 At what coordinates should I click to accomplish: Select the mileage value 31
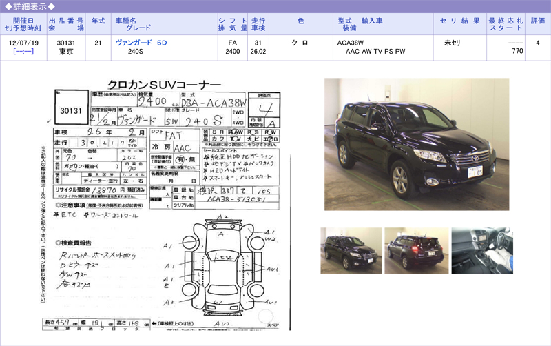click(258, 43)
